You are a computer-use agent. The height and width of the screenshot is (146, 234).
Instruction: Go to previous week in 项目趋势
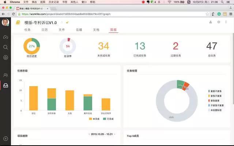pyautogui.click(x=89, y=134)
